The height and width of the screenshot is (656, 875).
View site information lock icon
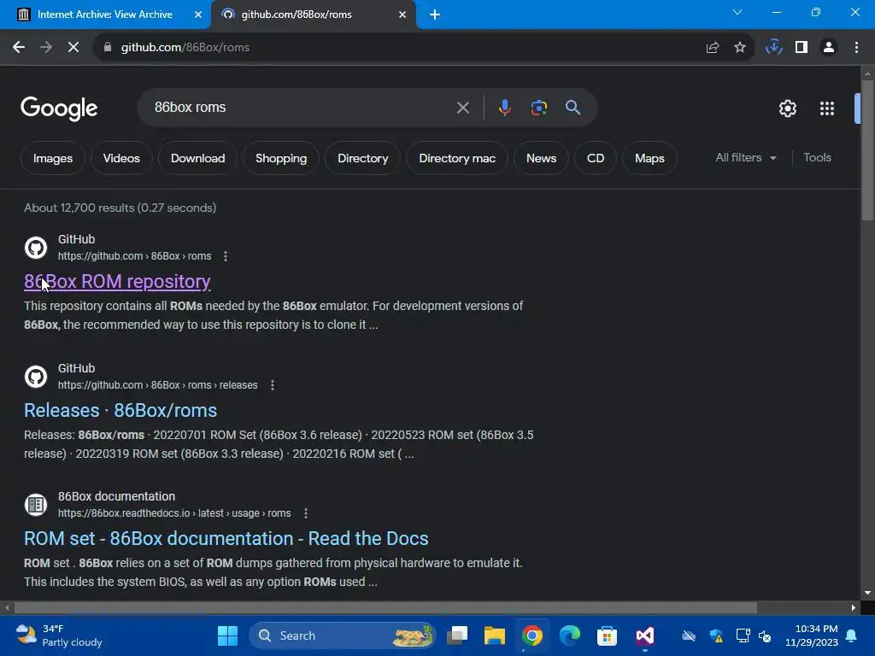click(108, 48)
